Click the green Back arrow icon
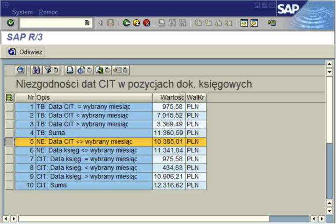This screenshot has height=224, width=336. [x=126, y=23]
